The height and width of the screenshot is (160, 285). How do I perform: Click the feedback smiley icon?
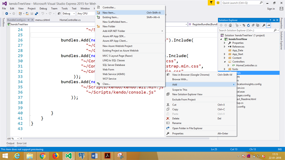[x=218, y=3]
